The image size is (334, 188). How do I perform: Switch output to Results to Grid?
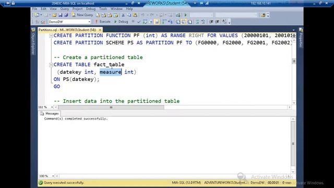pyautogui.click(x=184, y=22)
